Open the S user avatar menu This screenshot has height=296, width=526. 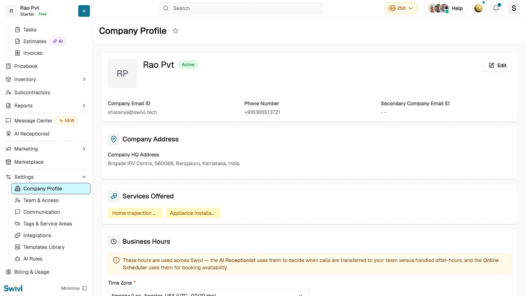click(x=514, y=8)
